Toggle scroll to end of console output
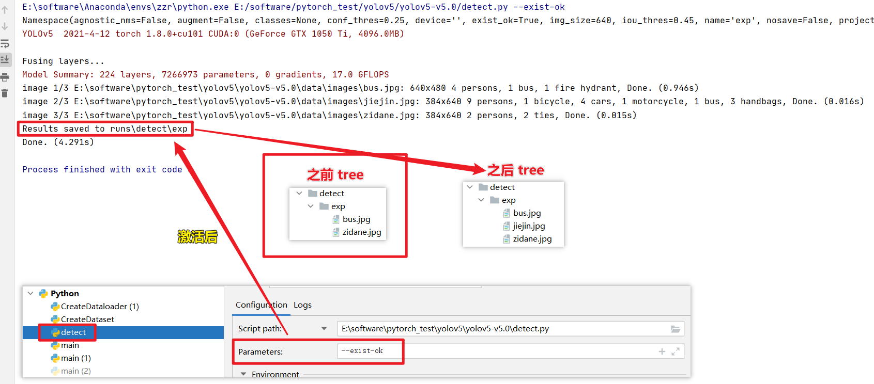This screenshot has width=874, height=384. click(x=5, y=60)
